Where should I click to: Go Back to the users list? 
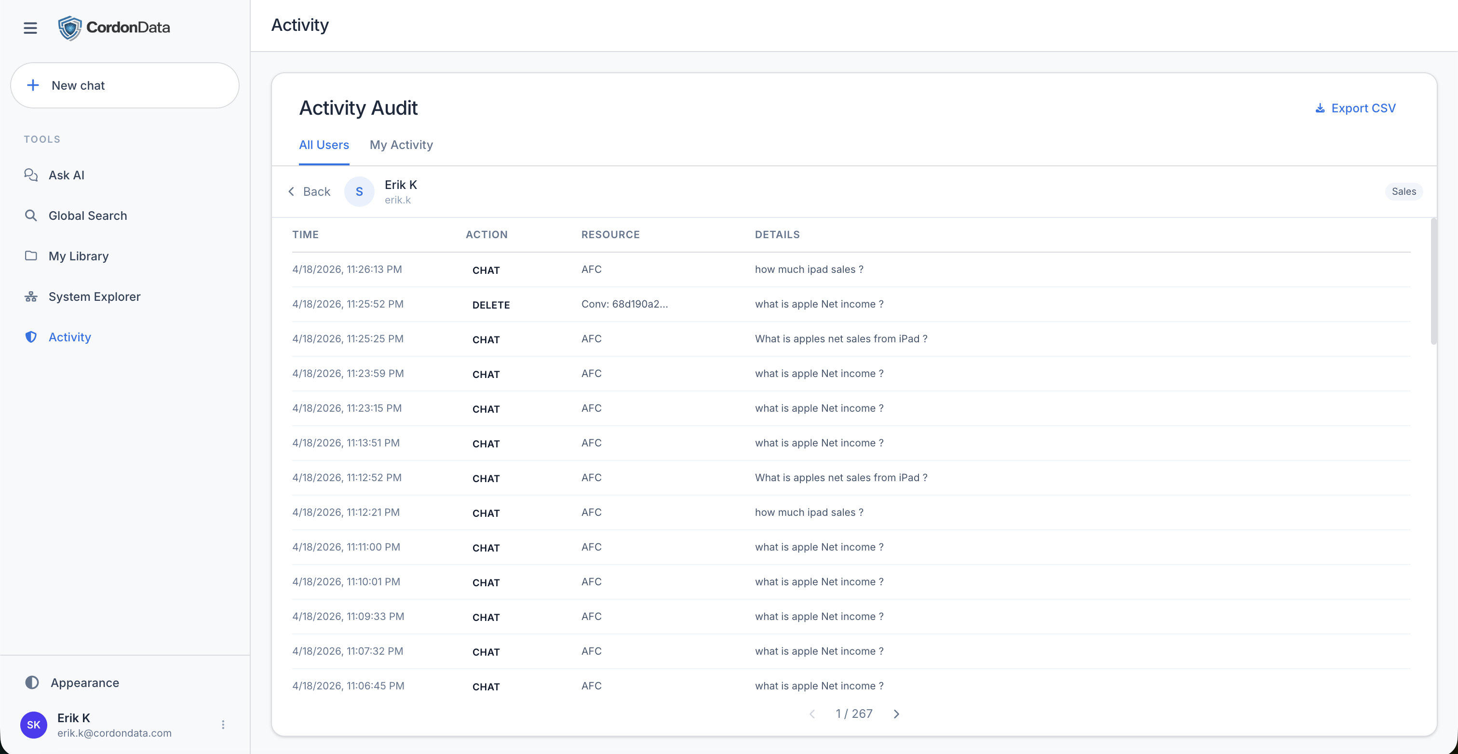(309, 191)
